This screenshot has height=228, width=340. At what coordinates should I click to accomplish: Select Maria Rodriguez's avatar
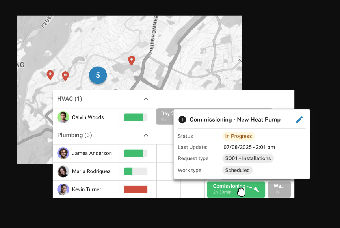[x=63, y=171]
